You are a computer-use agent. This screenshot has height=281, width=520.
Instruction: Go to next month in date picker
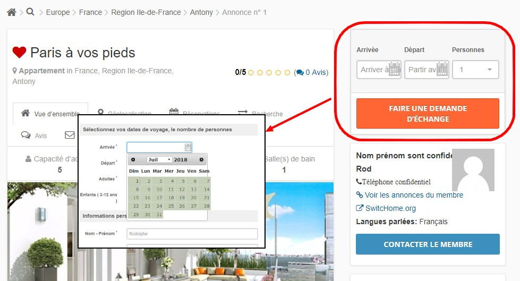[x=201, y=159]
